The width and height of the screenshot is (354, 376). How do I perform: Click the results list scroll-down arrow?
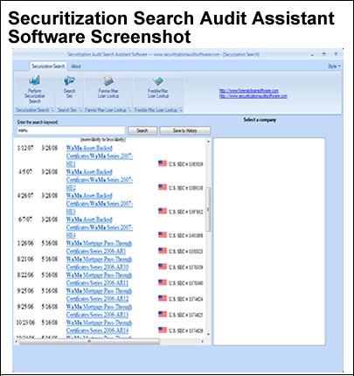[208, 334]
